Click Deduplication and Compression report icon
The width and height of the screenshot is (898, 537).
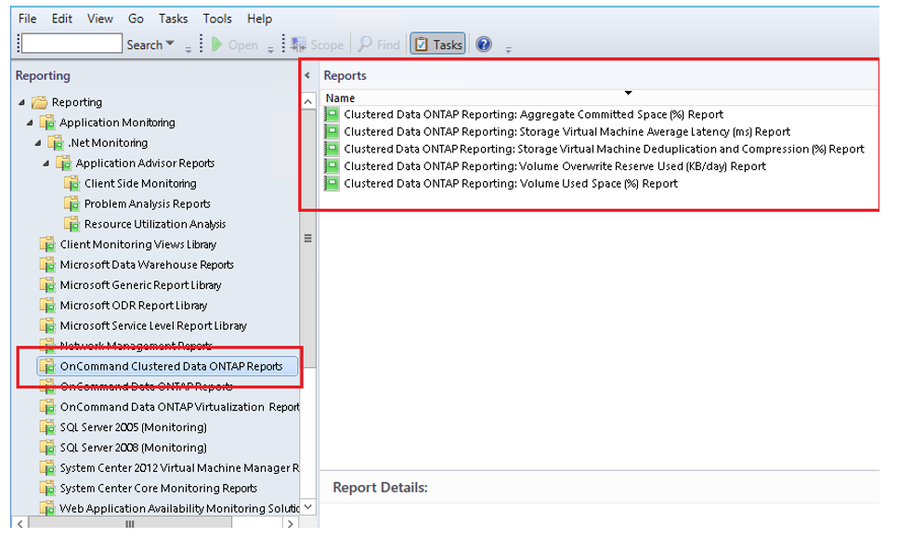(x=332, y=149)
